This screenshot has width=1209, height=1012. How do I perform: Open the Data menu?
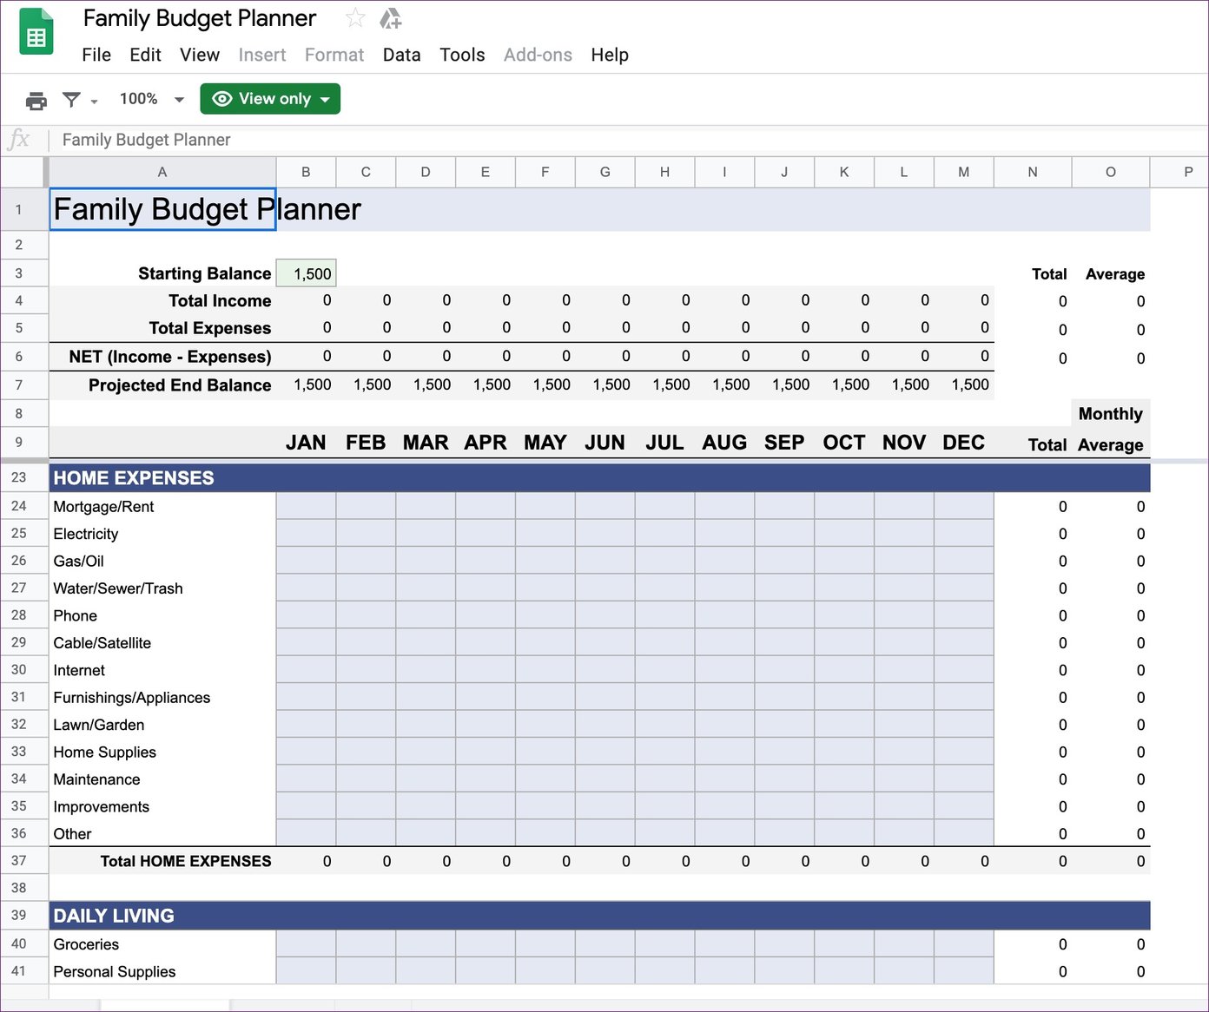[x=401, y=55]
